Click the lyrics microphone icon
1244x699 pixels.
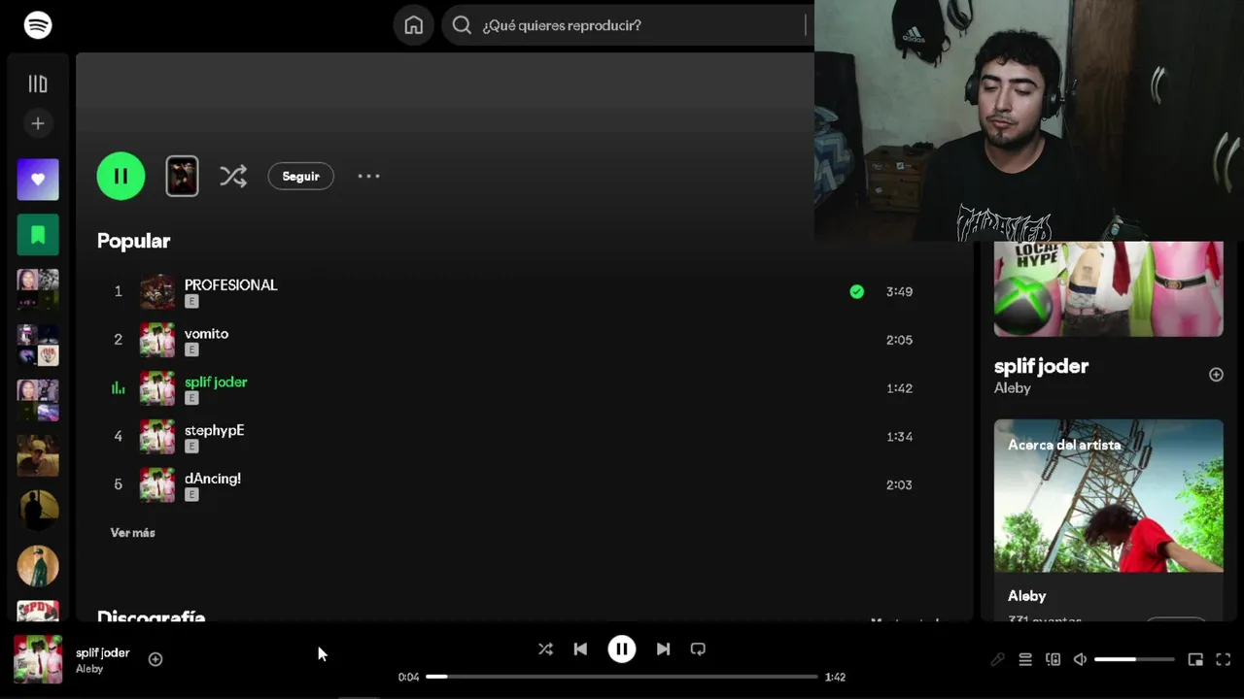click(x=997, y=659)
